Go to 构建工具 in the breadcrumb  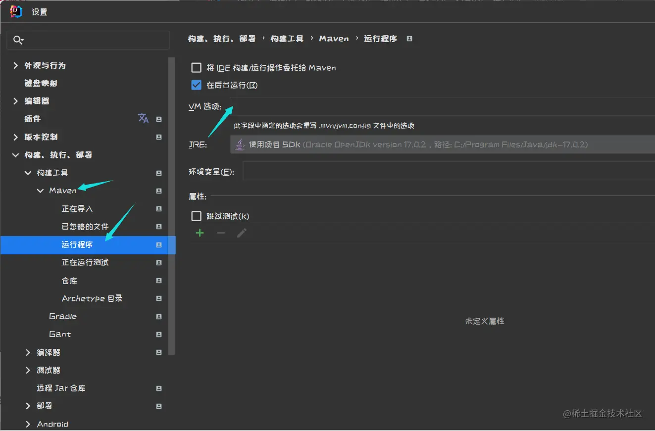pyautogui.click(x=287, y=39)
